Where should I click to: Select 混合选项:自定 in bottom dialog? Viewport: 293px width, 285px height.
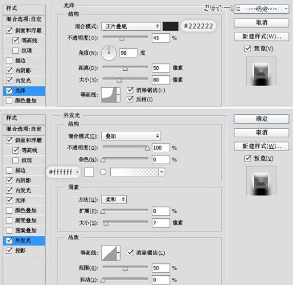24,129
